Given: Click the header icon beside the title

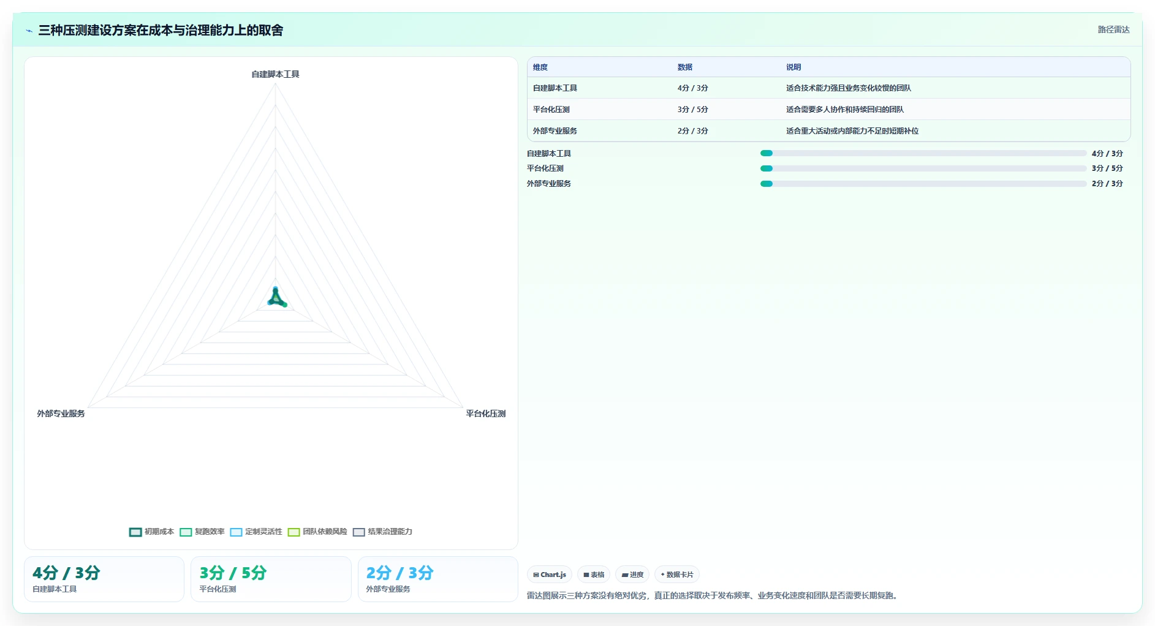Looking at the screenshot, I should click(x=29, y=31).
